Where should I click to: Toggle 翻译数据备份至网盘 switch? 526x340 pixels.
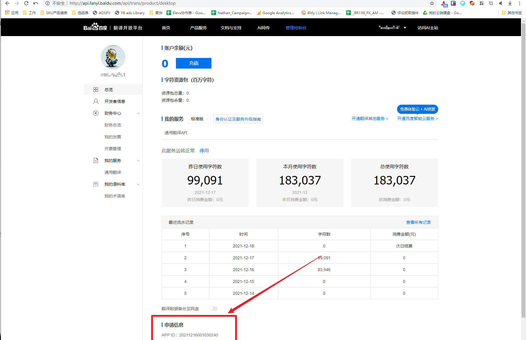pos(213,309)
